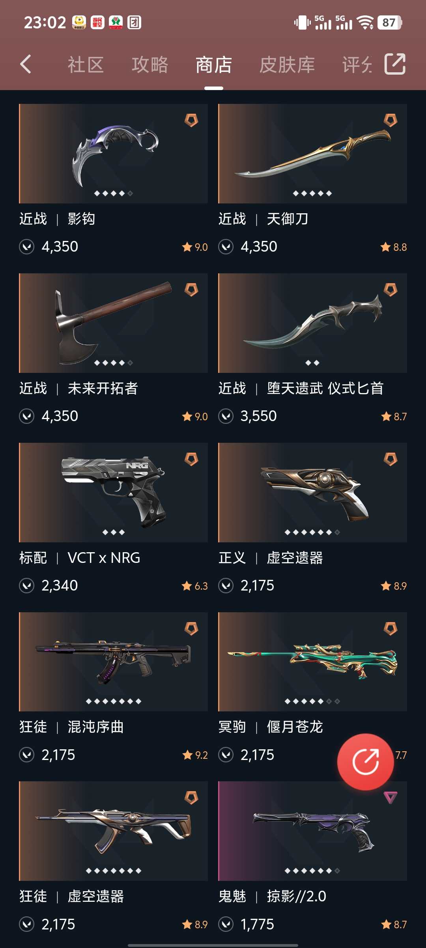Tap the back arrow icon
This screenshot has height=948, width=426.
(26, 64)
